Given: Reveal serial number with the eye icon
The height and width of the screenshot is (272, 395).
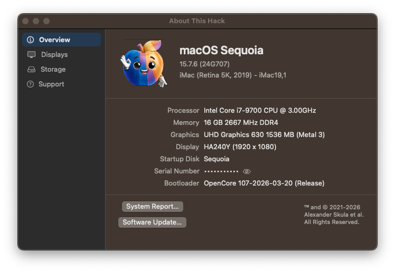Looking at the screenshot, I should pyautogui.click(x=247, y=171).
